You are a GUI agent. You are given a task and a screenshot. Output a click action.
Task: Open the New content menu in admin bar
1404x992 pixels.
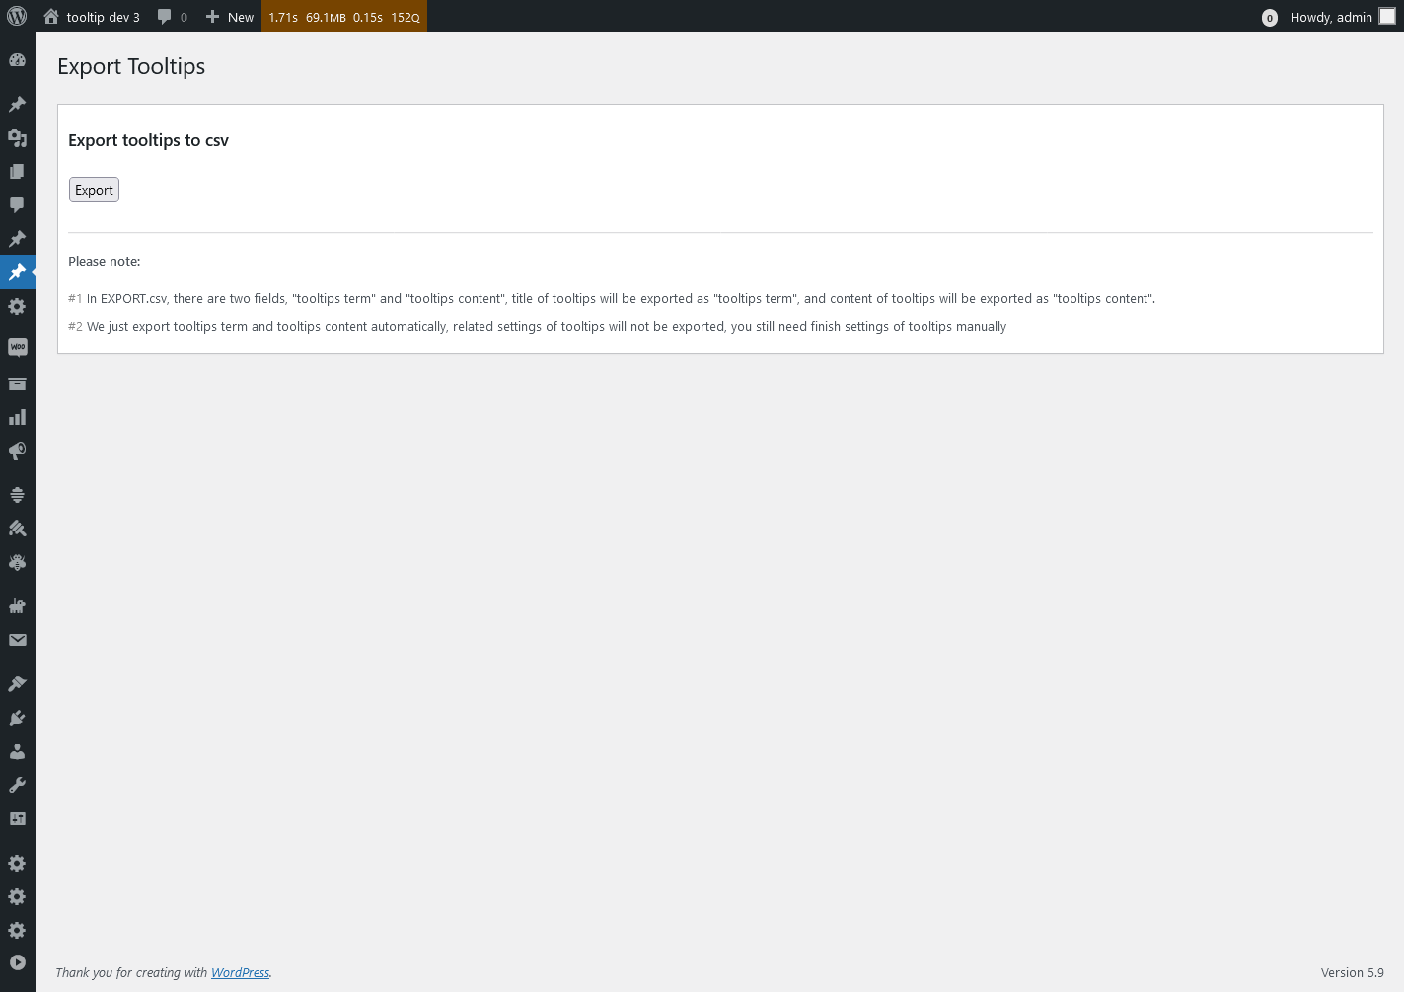(x=229, y=16)
